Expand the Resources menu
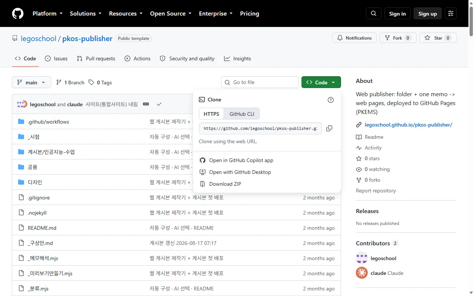 click(x=126, y=14)
